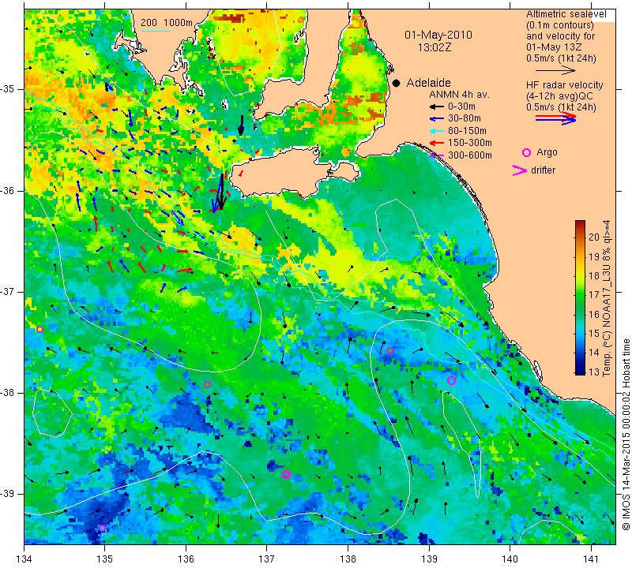
Task: Click the 30-80m depth label
Action: (x=465, y=119)
